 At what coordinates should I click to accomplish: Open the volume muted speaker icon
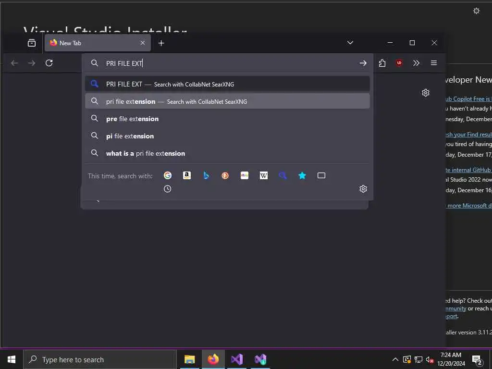pos(430,359)
